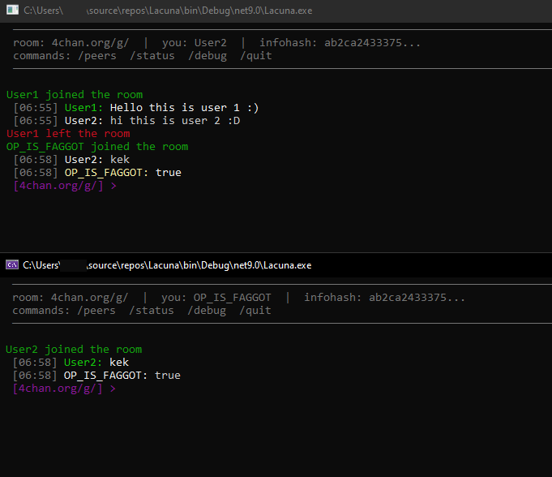Click 'room: 4chan.org/g/' in the bottom window header

71,298
